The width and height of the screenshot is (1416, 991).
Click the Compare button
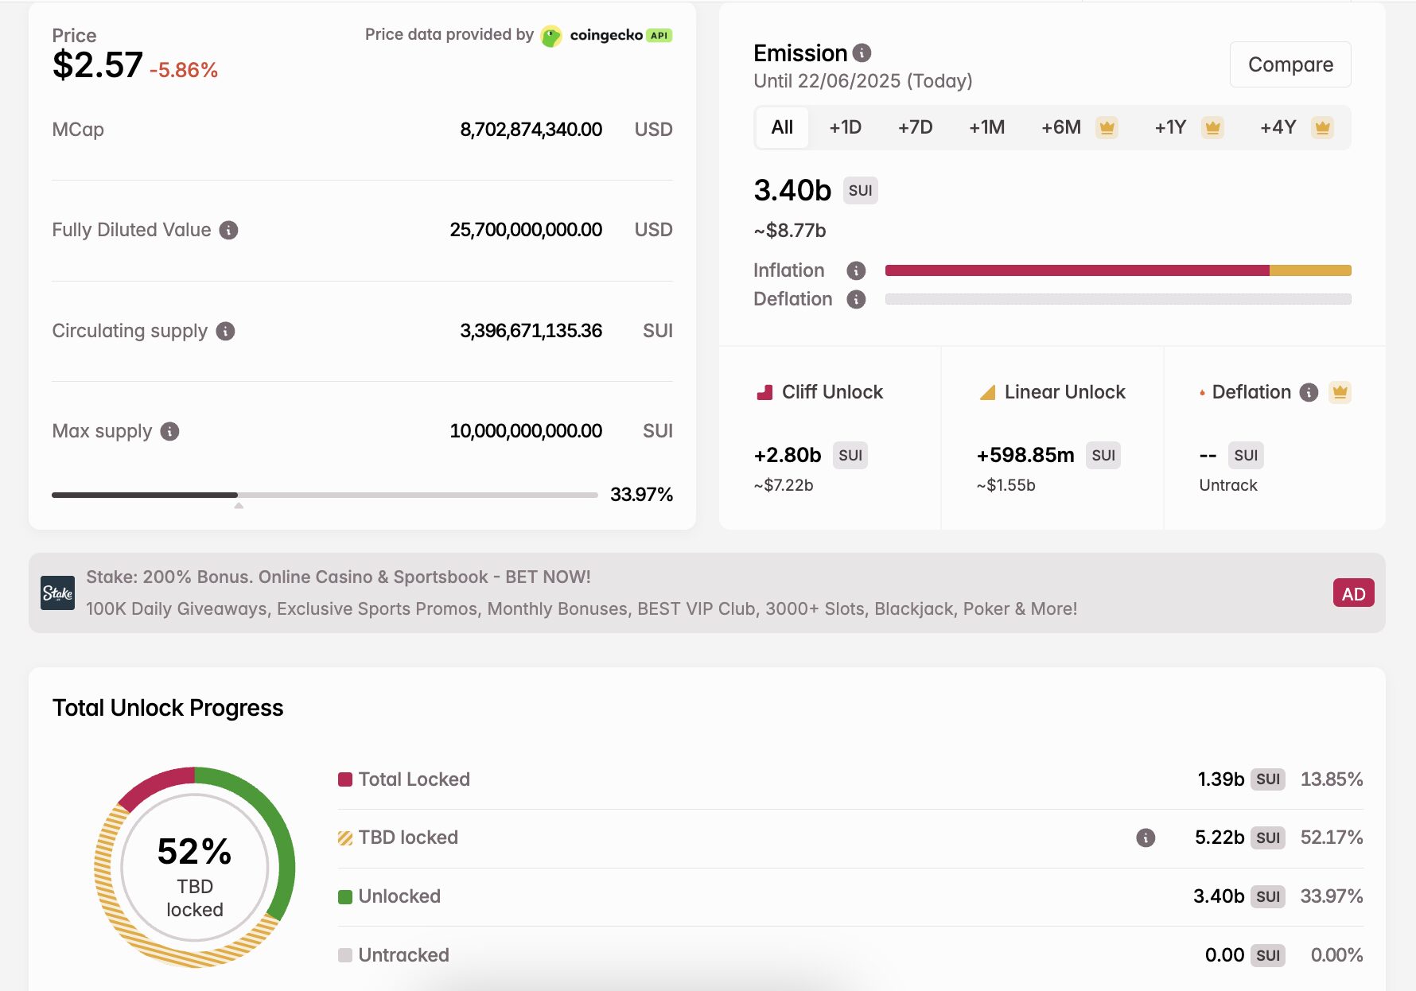click(1290, 64)
